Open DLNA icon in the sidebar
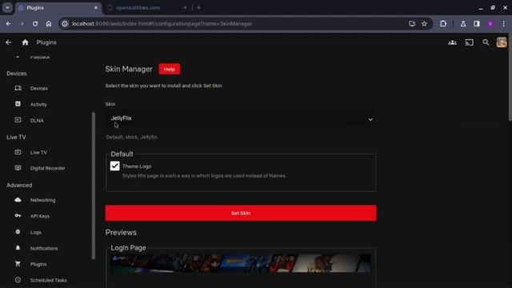This screenshot has width=512, height=288. point(18,120)
